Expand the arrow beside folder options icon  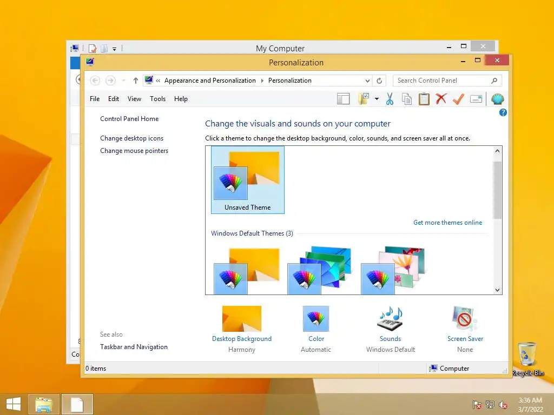click(x=377, y=99)
